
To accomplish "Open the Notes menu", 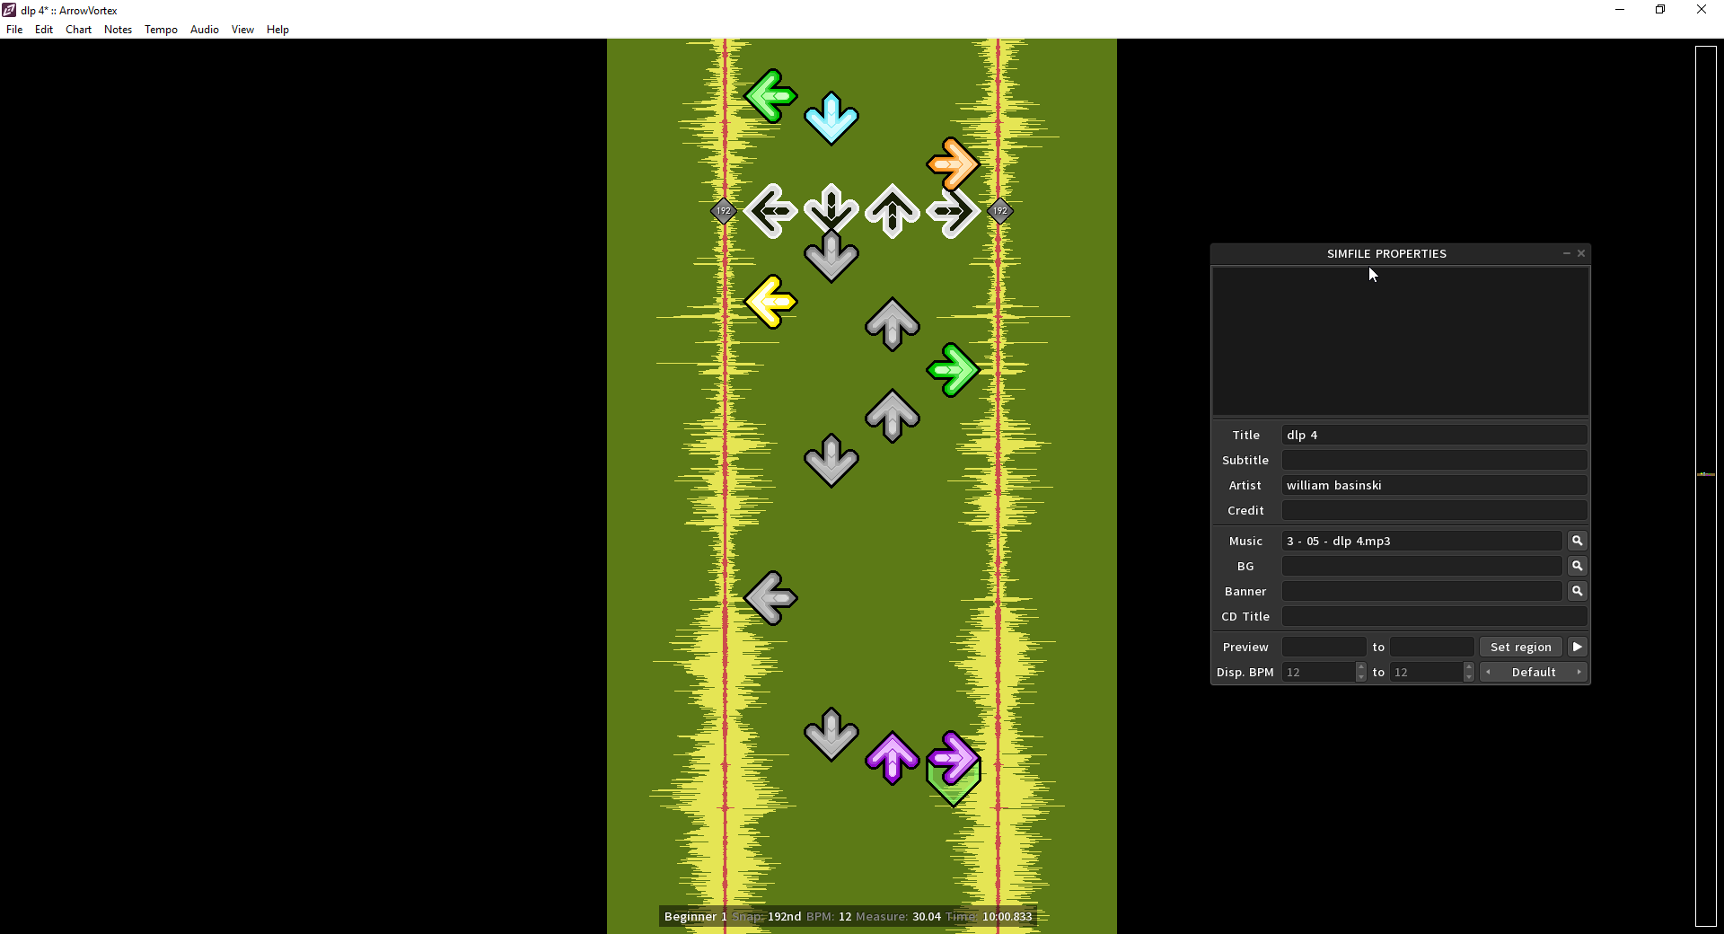I will tap(118, 30).
